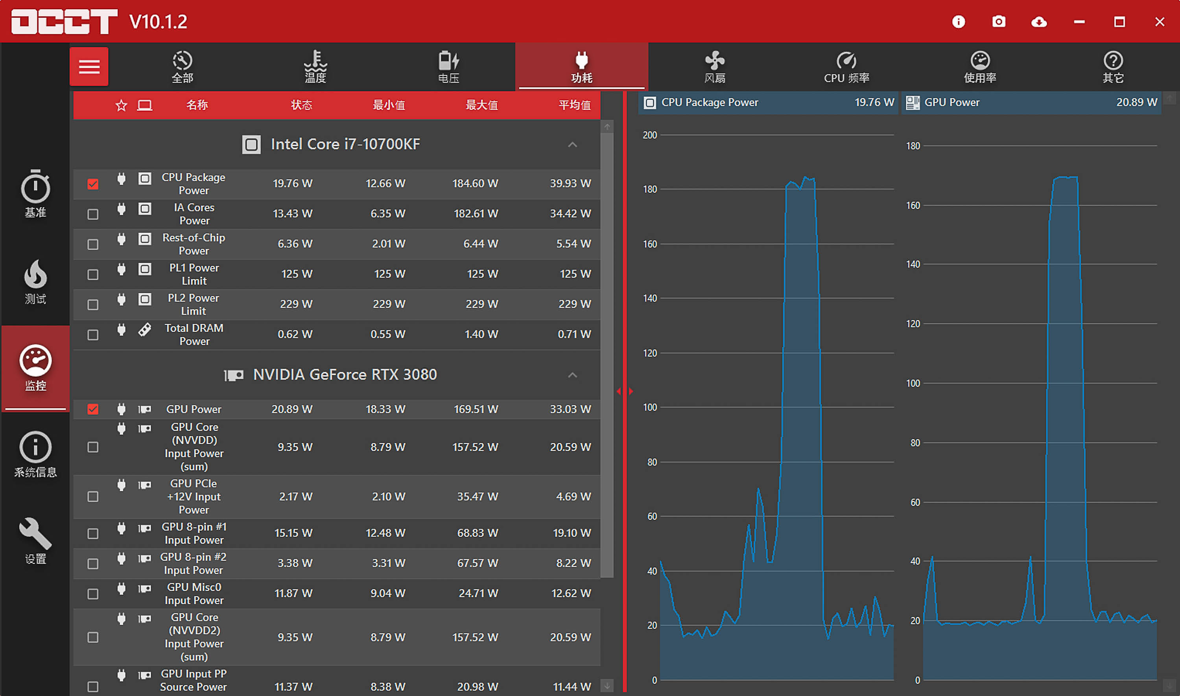The height and width of the screenshot is (696, 1180).
Task: Click the screenshot camera icon
Action: click(x=999, y=22)
